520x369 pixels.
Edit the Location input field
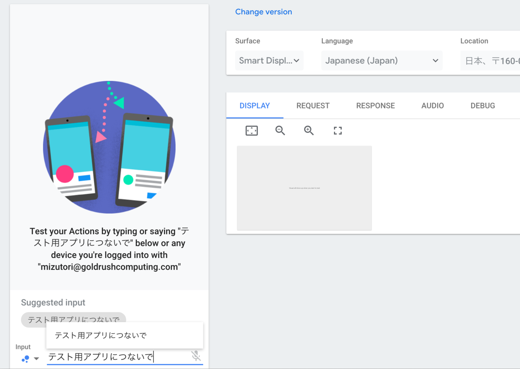pos(490,61)
